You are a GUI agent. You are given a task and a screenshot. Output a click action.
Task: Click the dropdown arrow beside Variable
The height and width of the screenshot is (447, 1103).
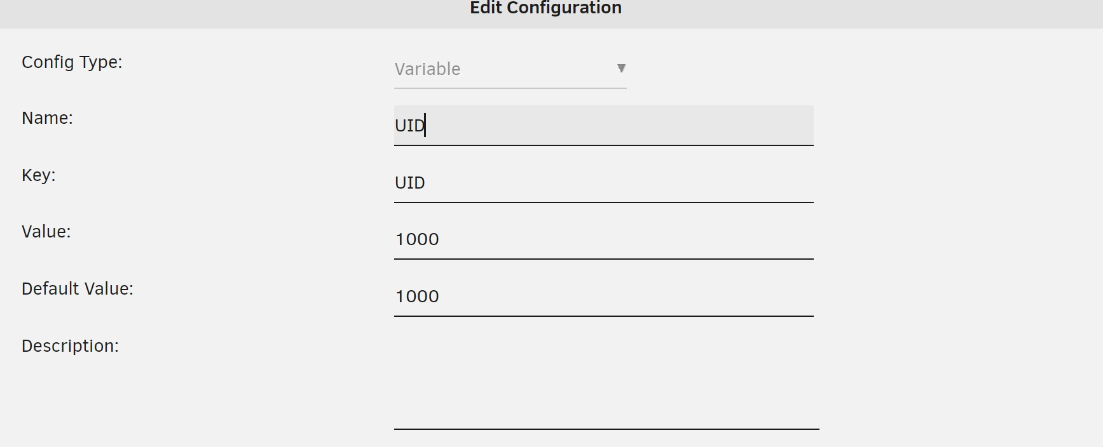tap(621, 69)
